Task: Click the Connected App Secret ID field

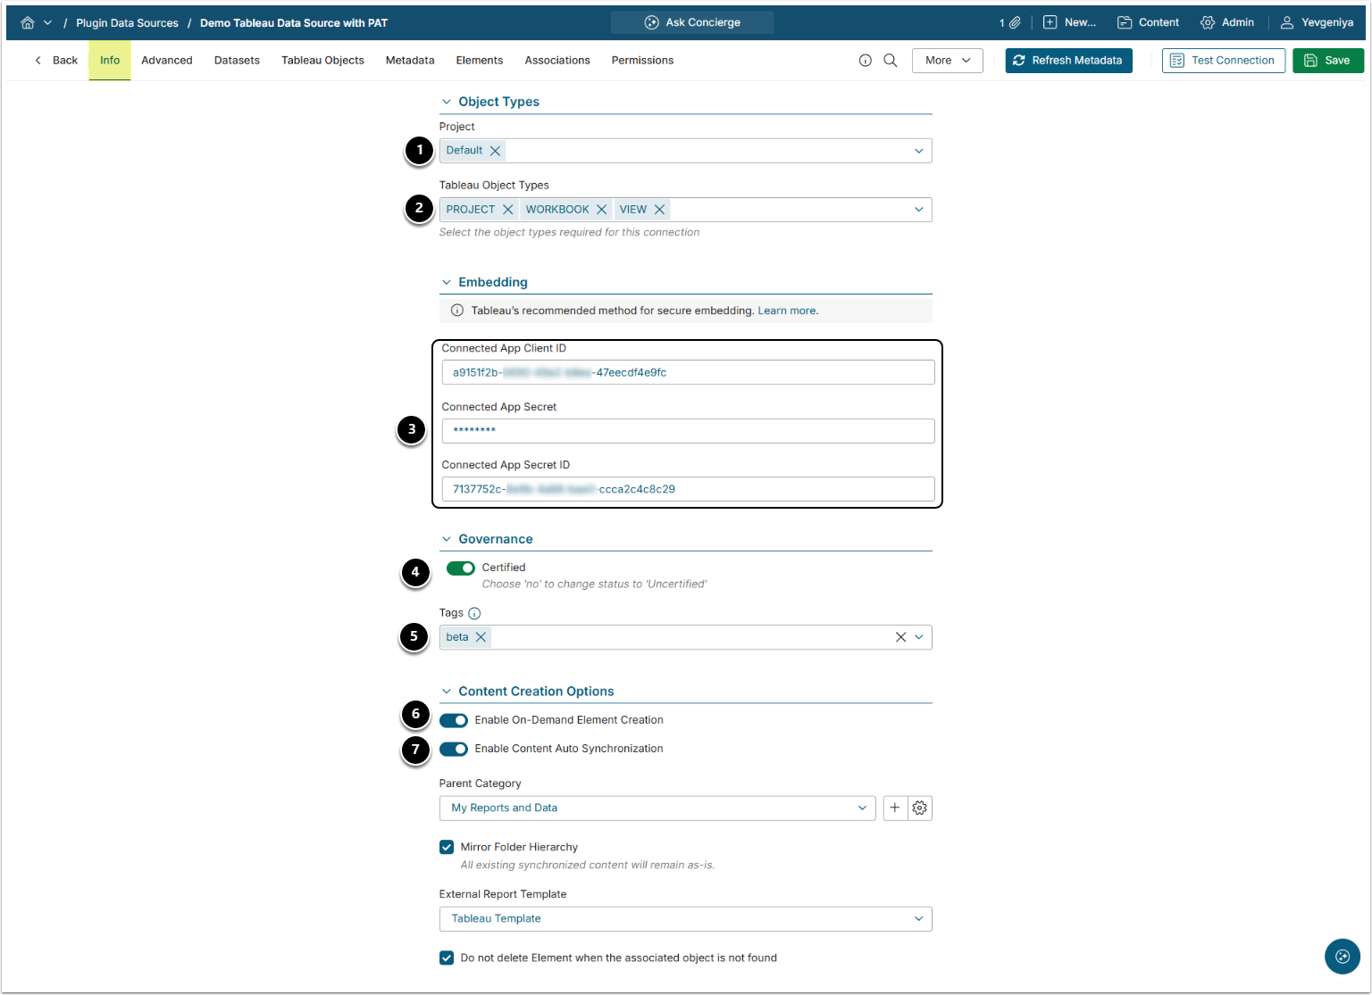Action: click(688, 489)
